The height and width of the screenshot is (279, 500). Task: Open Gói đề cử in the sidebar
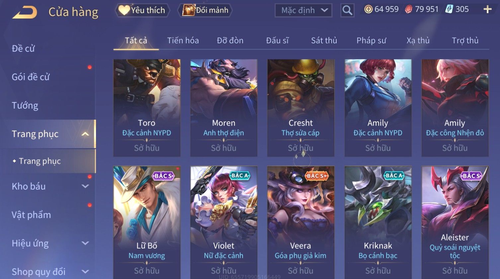click(31, 77)
